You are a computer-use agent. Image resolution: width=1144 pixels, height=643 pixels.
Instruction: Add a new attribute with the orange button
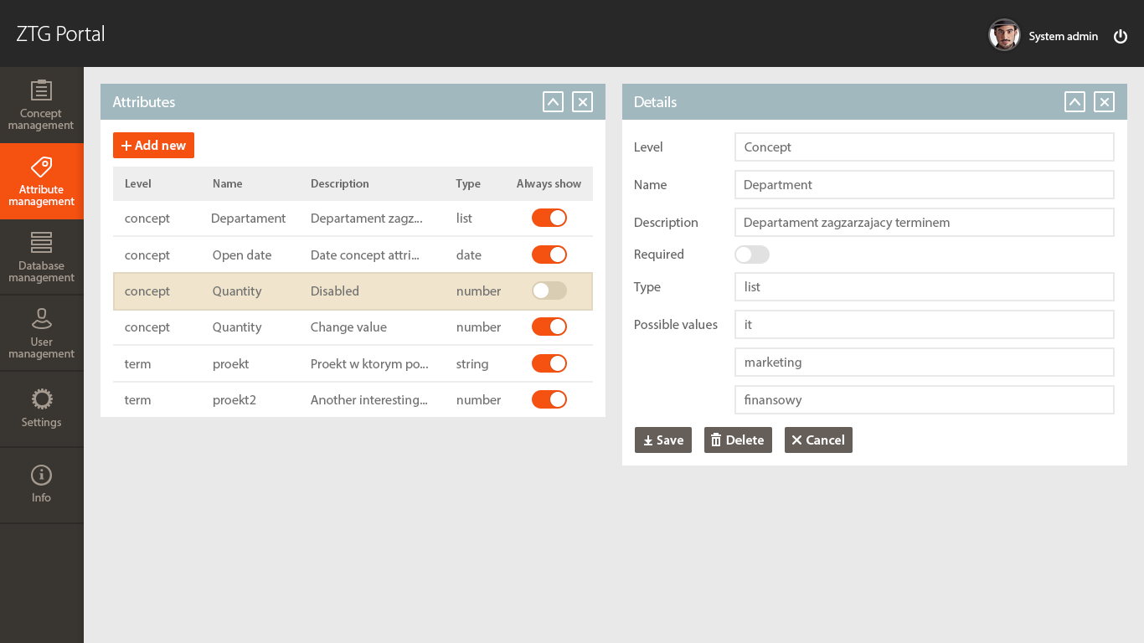[153, 145]
